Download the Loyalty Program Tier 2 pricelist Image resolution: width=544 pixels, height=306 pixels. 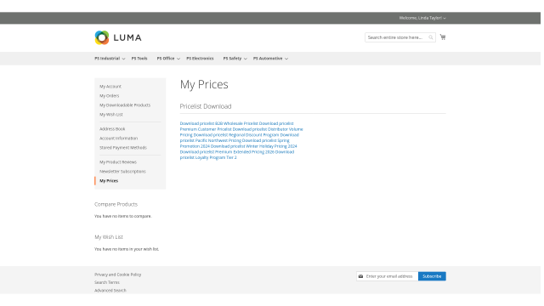point(208,157)
